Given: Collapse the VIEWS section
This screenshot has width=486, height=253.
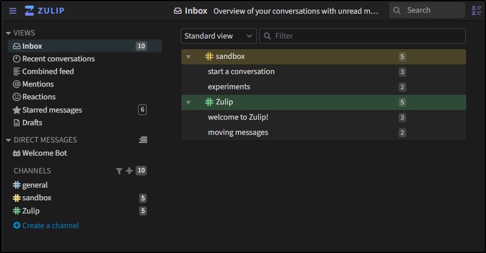Looking at the screenshot, I should [x=8, y=33].
